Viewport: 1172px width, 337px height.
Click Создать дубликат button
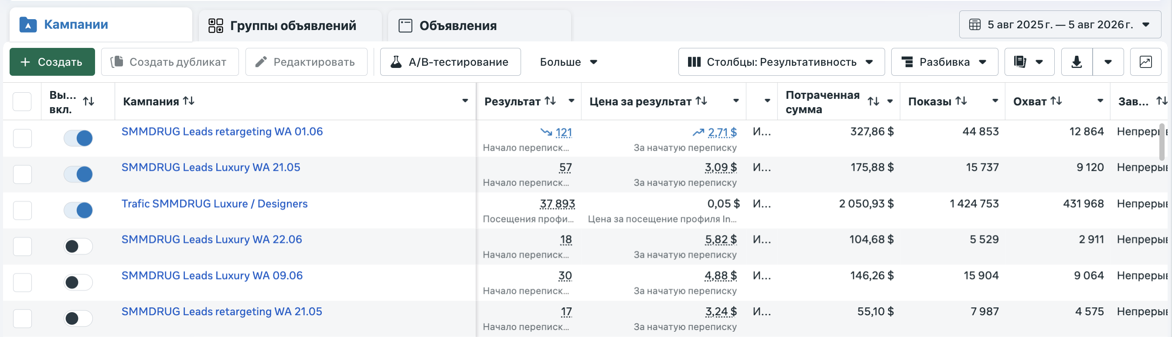click(x=170, y=62)
